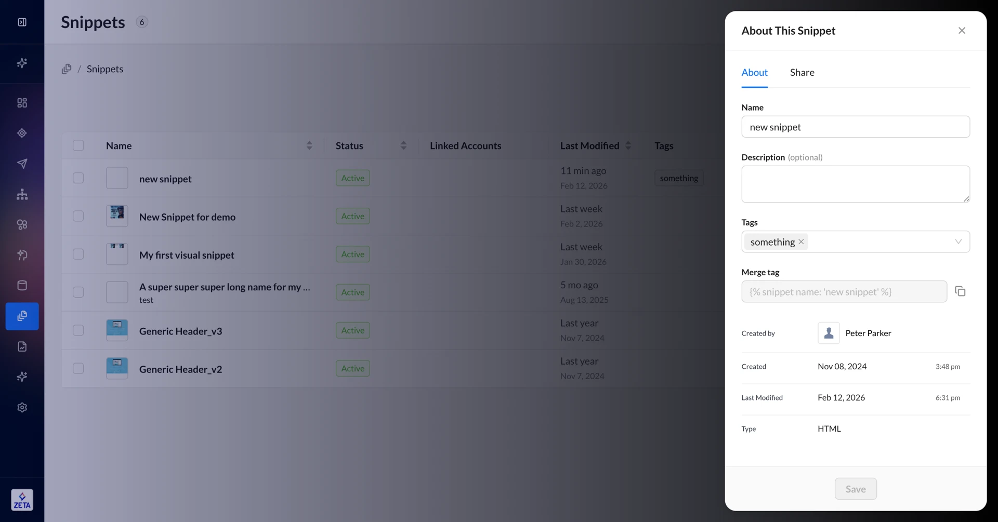The height and width of the screenshot is (522, 998).
Task: Toggle the select-all checkbox in table header
Action: click(78, 145)
